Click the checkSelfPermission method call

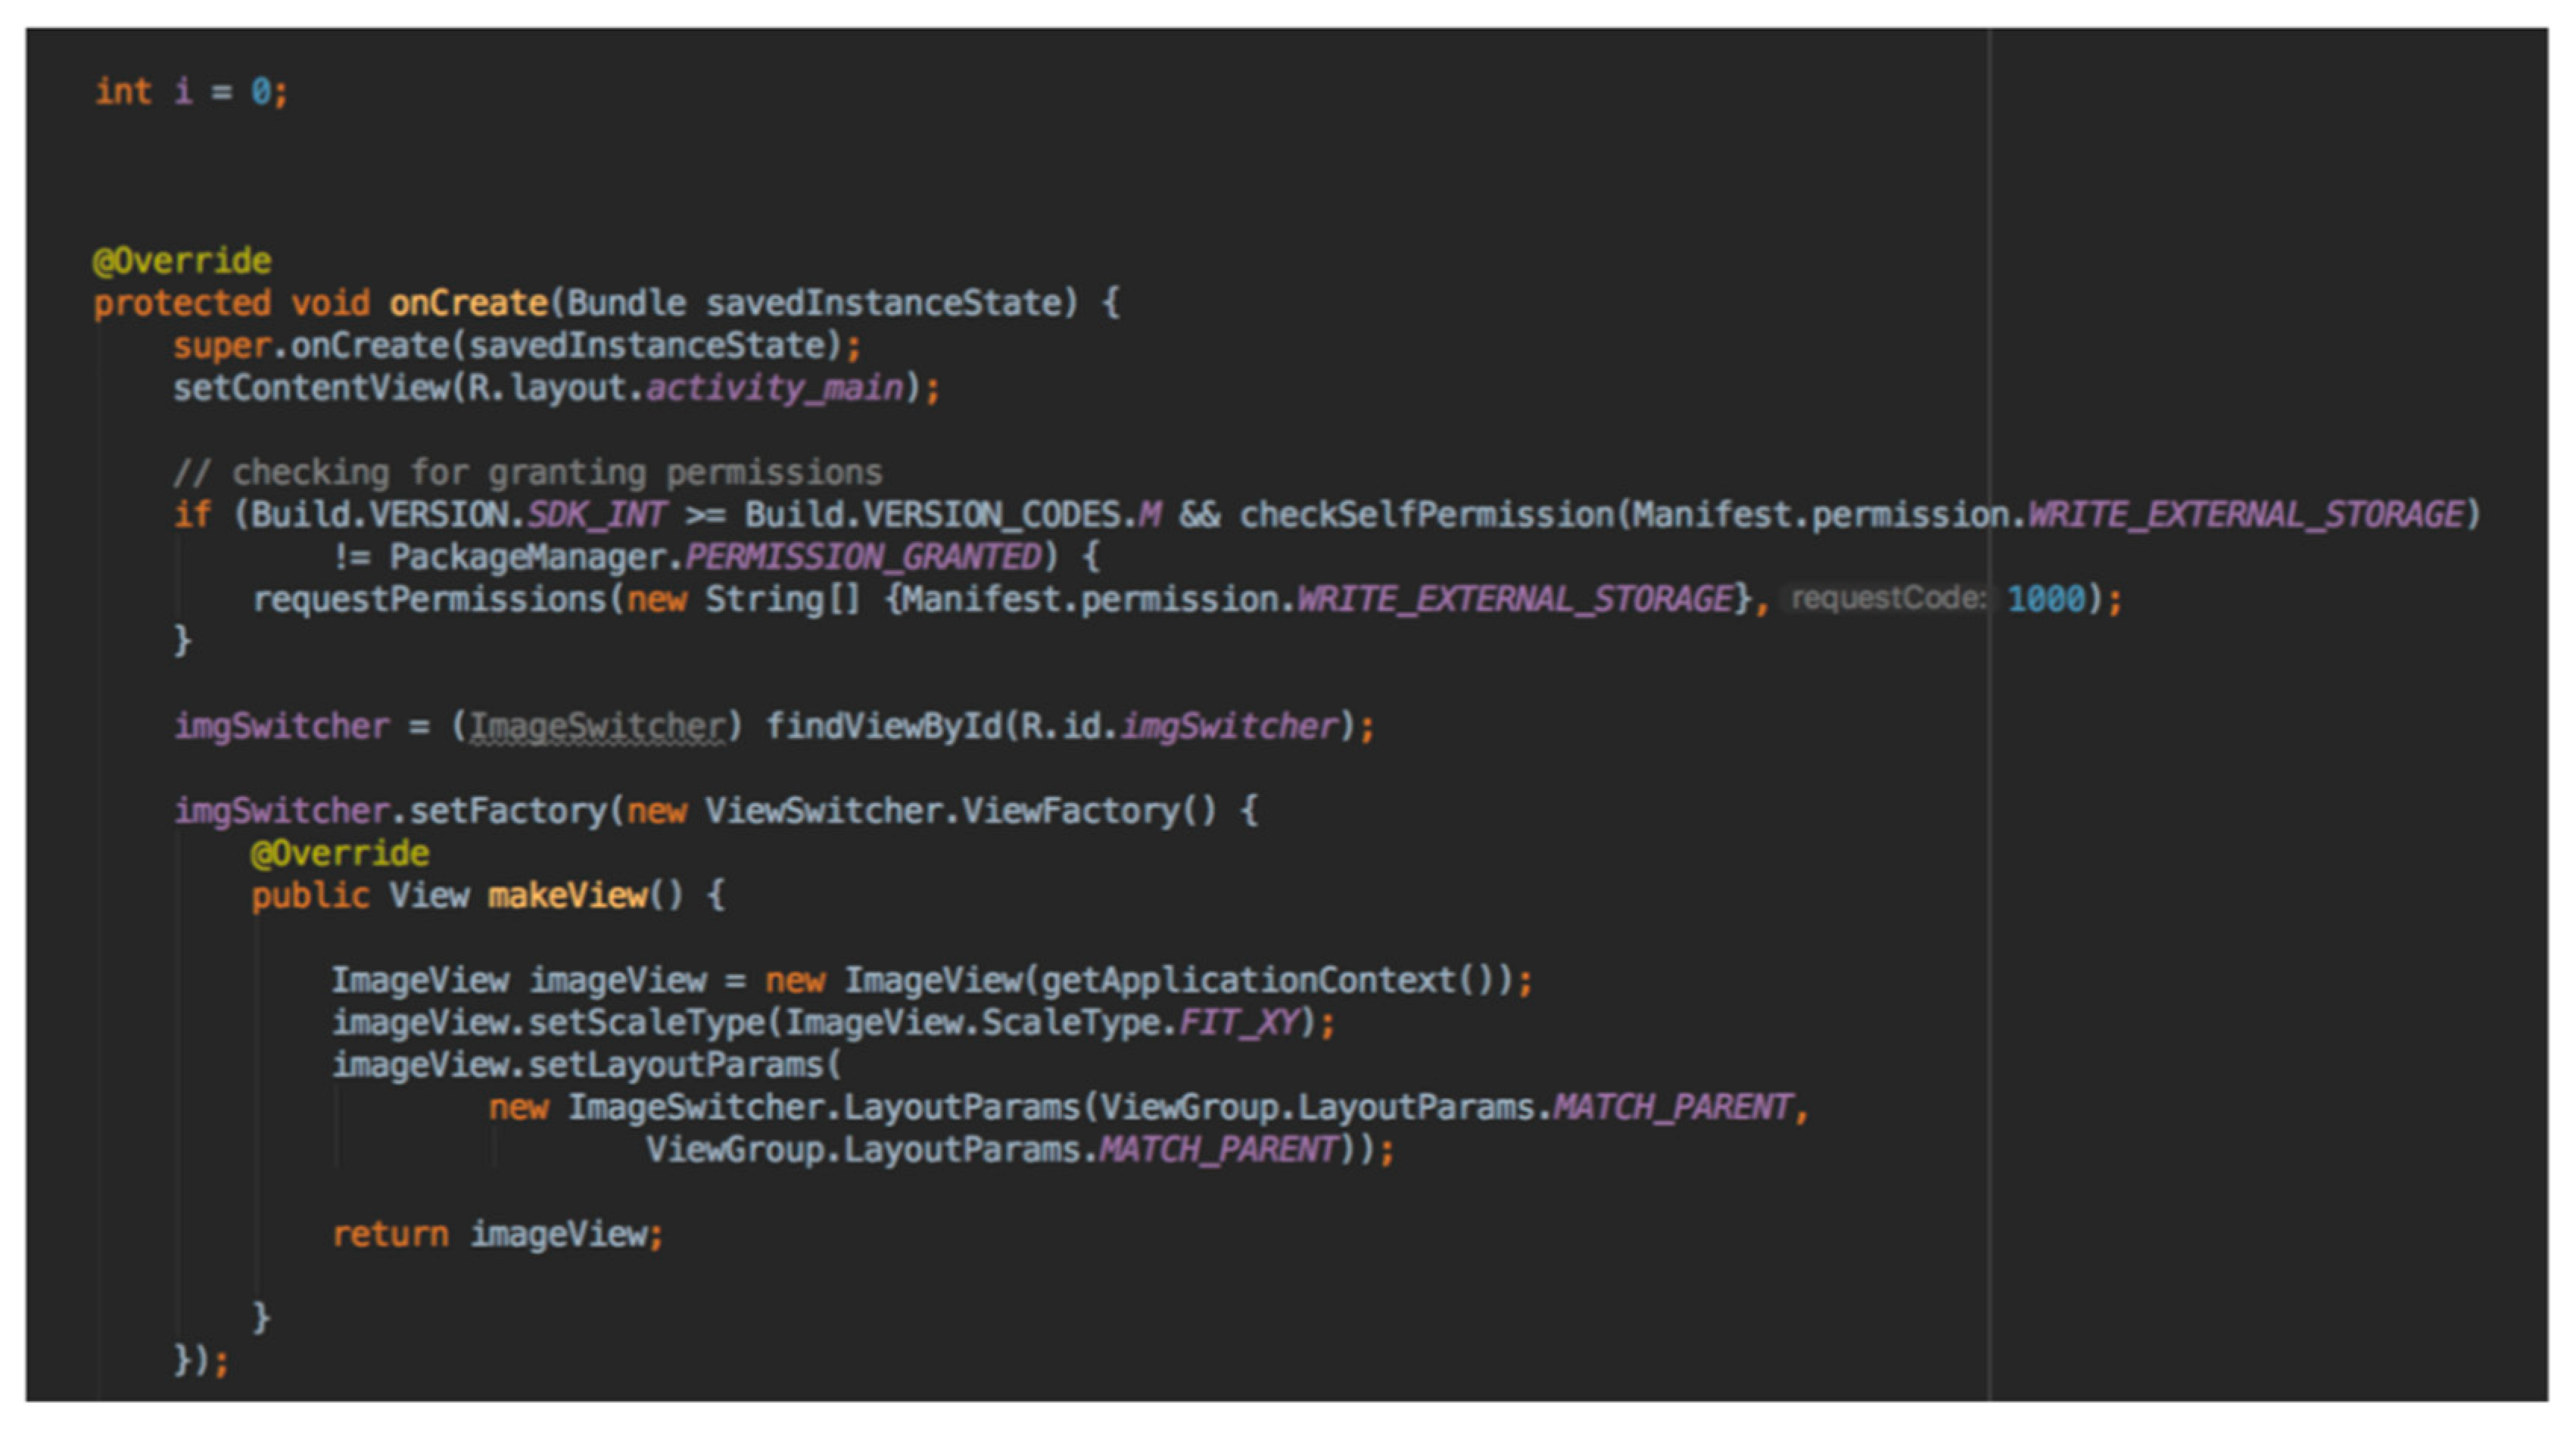click(x=1427, y=515)
